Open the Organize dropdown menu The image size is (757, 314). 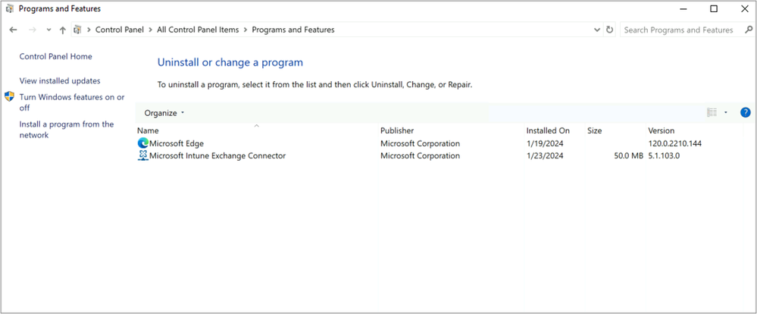click(x=164, y=113)
